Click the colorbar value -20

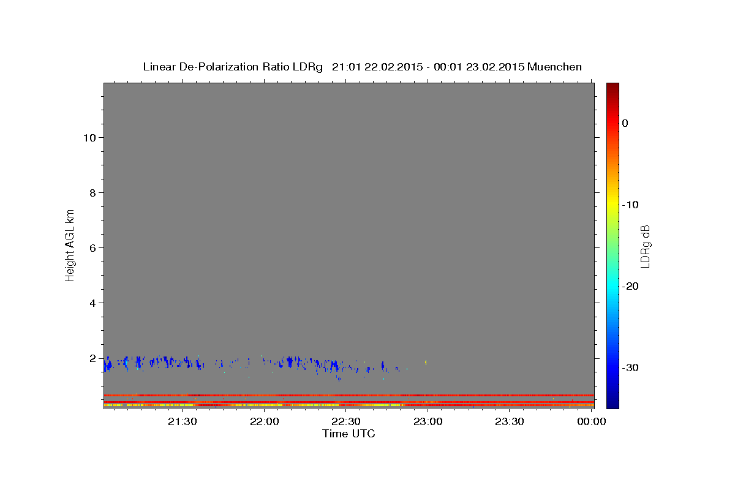[631, 287]
